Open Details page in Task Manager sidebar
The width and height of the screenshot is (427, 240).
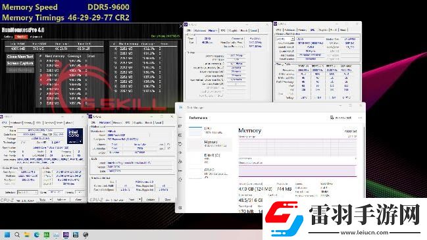[x=180, y=170]
